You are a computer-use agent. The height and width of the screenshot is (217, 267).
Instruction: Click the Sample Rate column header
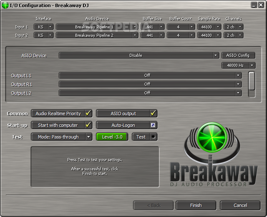[209, 18]
